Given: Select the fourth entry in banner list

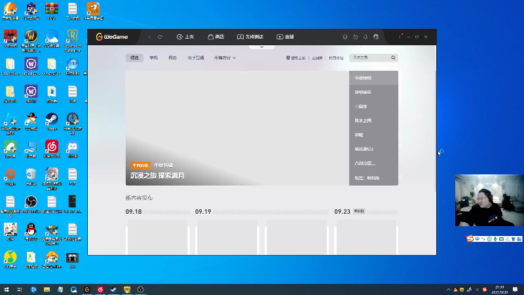Looking at the screenshot, I should tap(373, 121).
